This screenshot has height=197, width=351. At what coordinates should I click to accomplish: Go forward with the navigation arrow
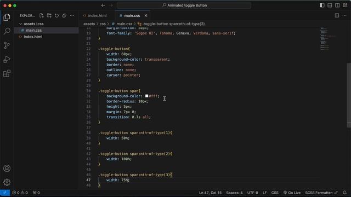(x=111, y=5)
